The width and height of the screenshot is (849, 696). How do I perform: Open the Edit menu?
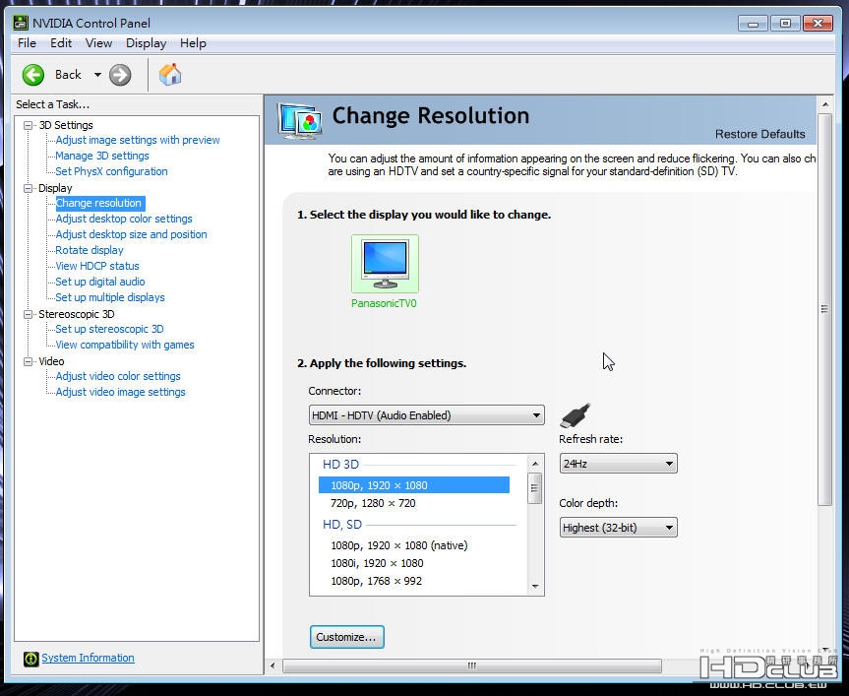[61, 43]
